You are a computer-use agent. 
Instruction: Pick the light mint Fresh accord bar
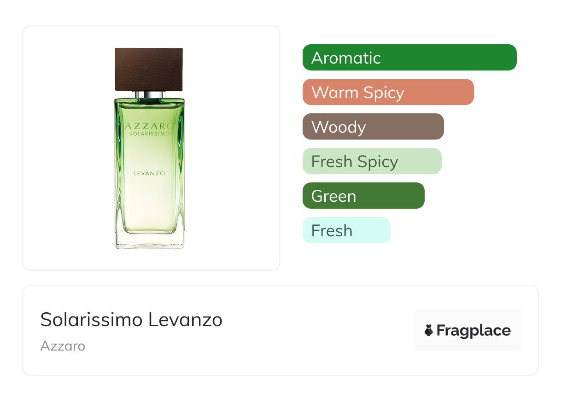coord(346,230)
